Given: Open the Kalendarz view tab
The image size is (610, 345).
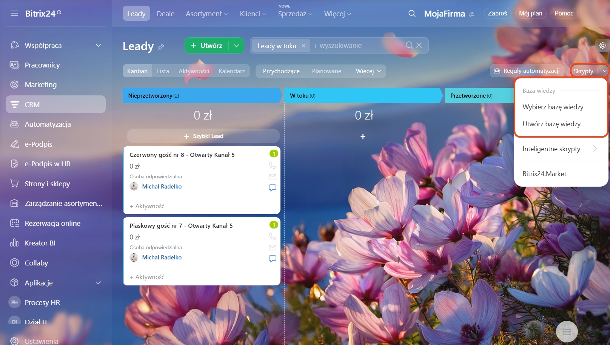Looking at the screenshot, I should [231, 71].
